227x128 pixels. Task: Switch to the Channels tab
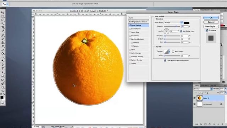(205, 86)
